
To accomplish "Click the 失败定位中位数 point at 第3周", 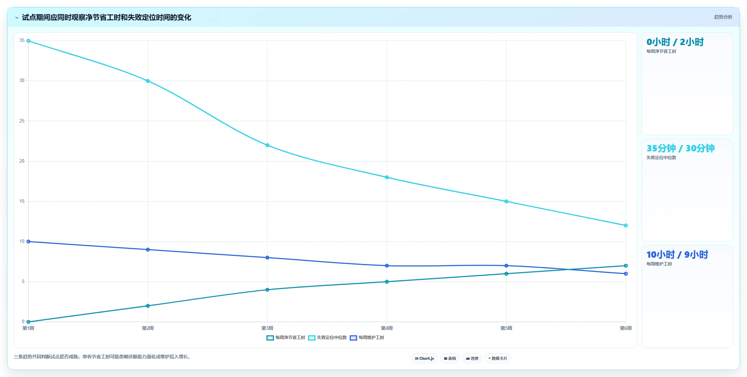I will [x=267, y=145].
